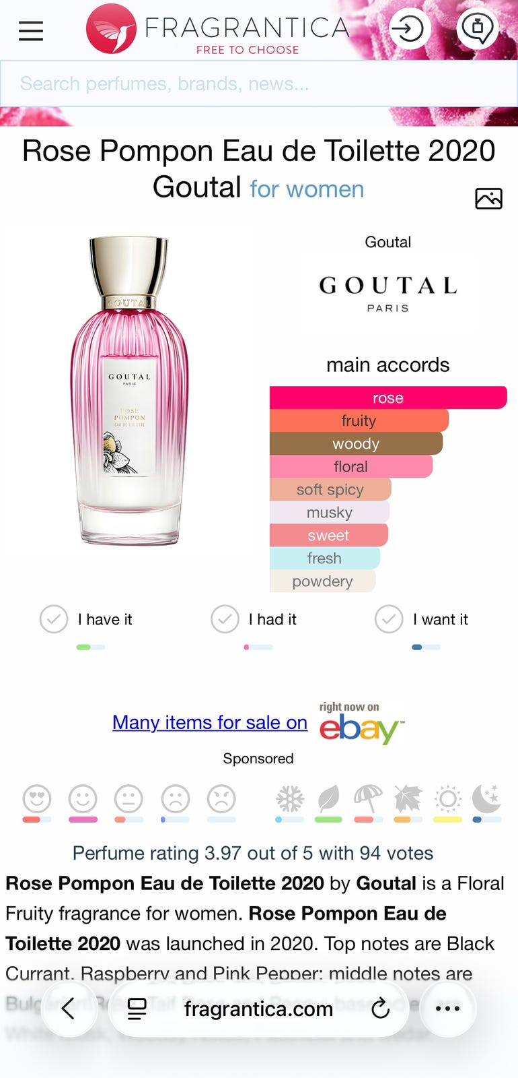The image size is (518, 1078).
Task: Select the winter snowflake season icon
Action: pos(290,799)
